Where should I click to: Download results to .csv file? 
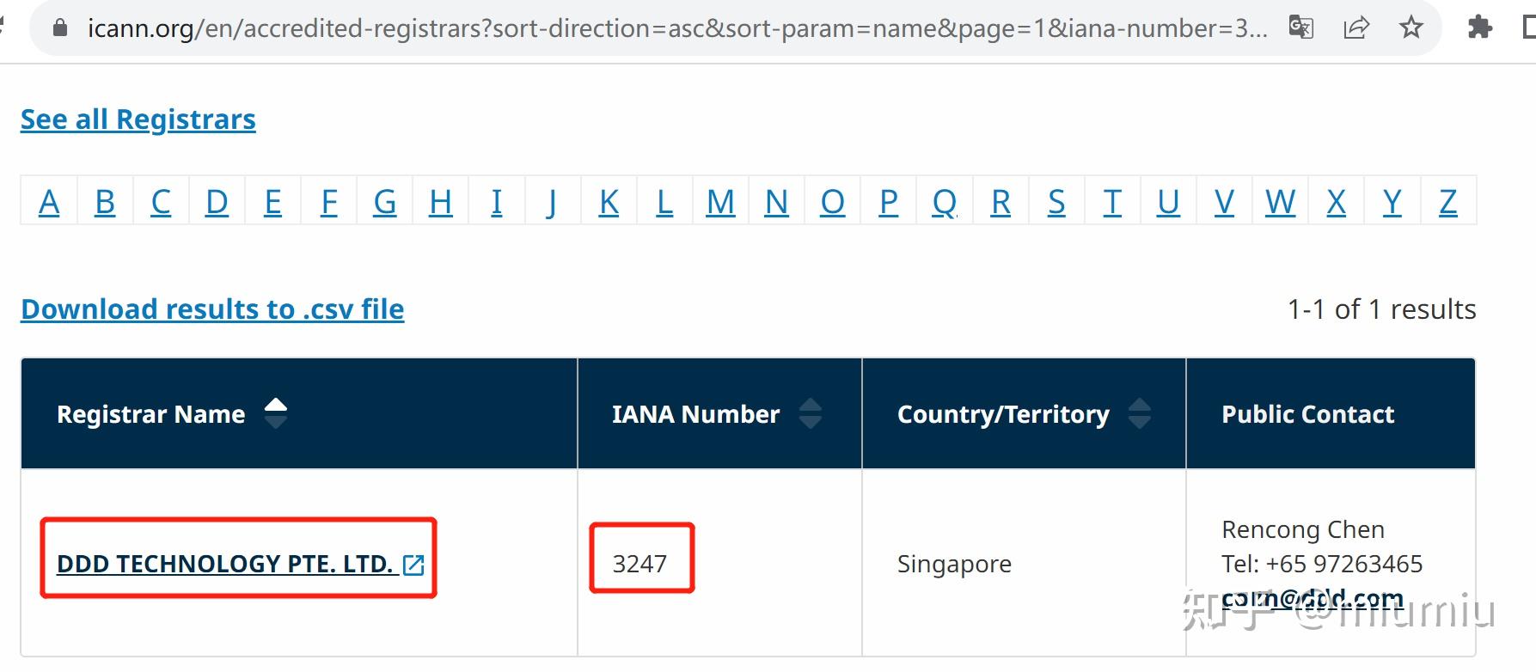tap(212, 309)
